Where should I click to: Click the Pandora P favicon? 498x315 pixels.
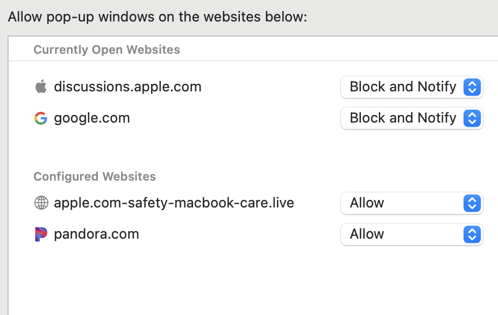click(x=41, y=234)
